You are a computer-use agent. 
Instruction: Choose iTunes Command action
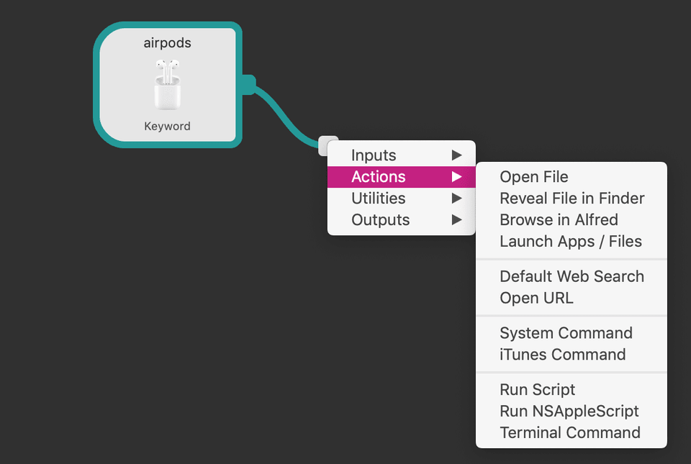[562, 355]
